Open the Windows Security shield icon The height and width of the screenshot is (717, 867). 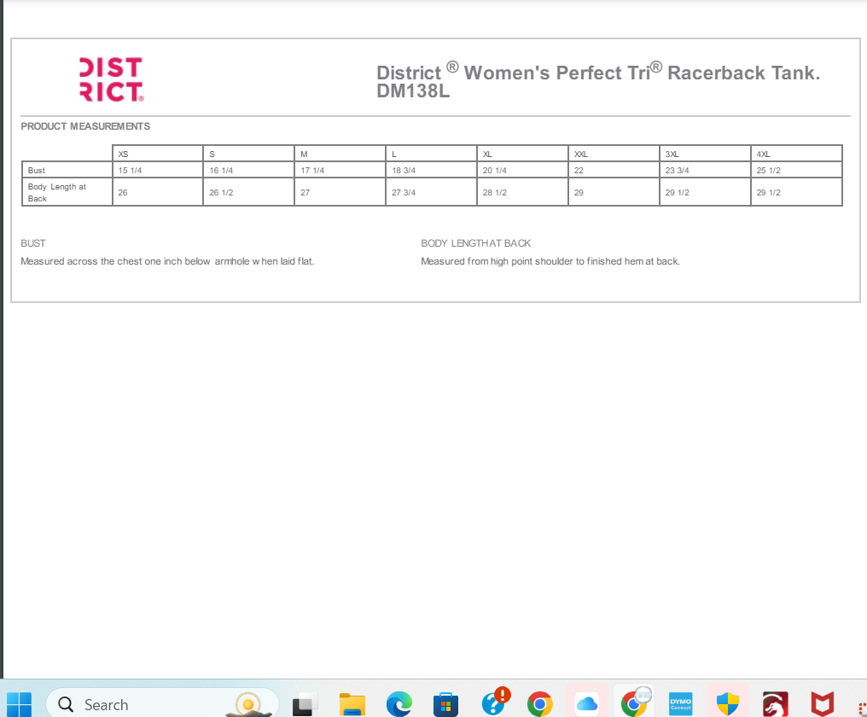coord(727,704)
